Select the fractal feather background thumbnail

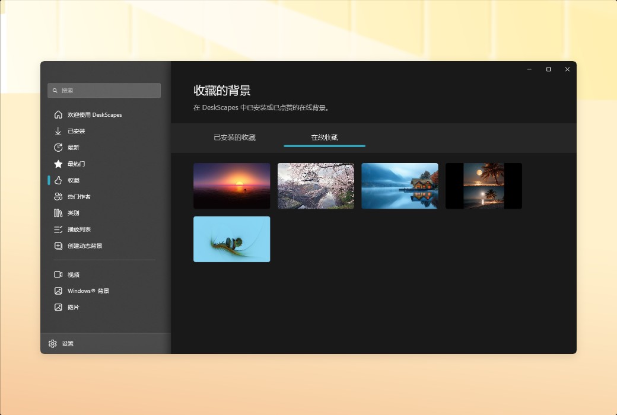(231, 239)
